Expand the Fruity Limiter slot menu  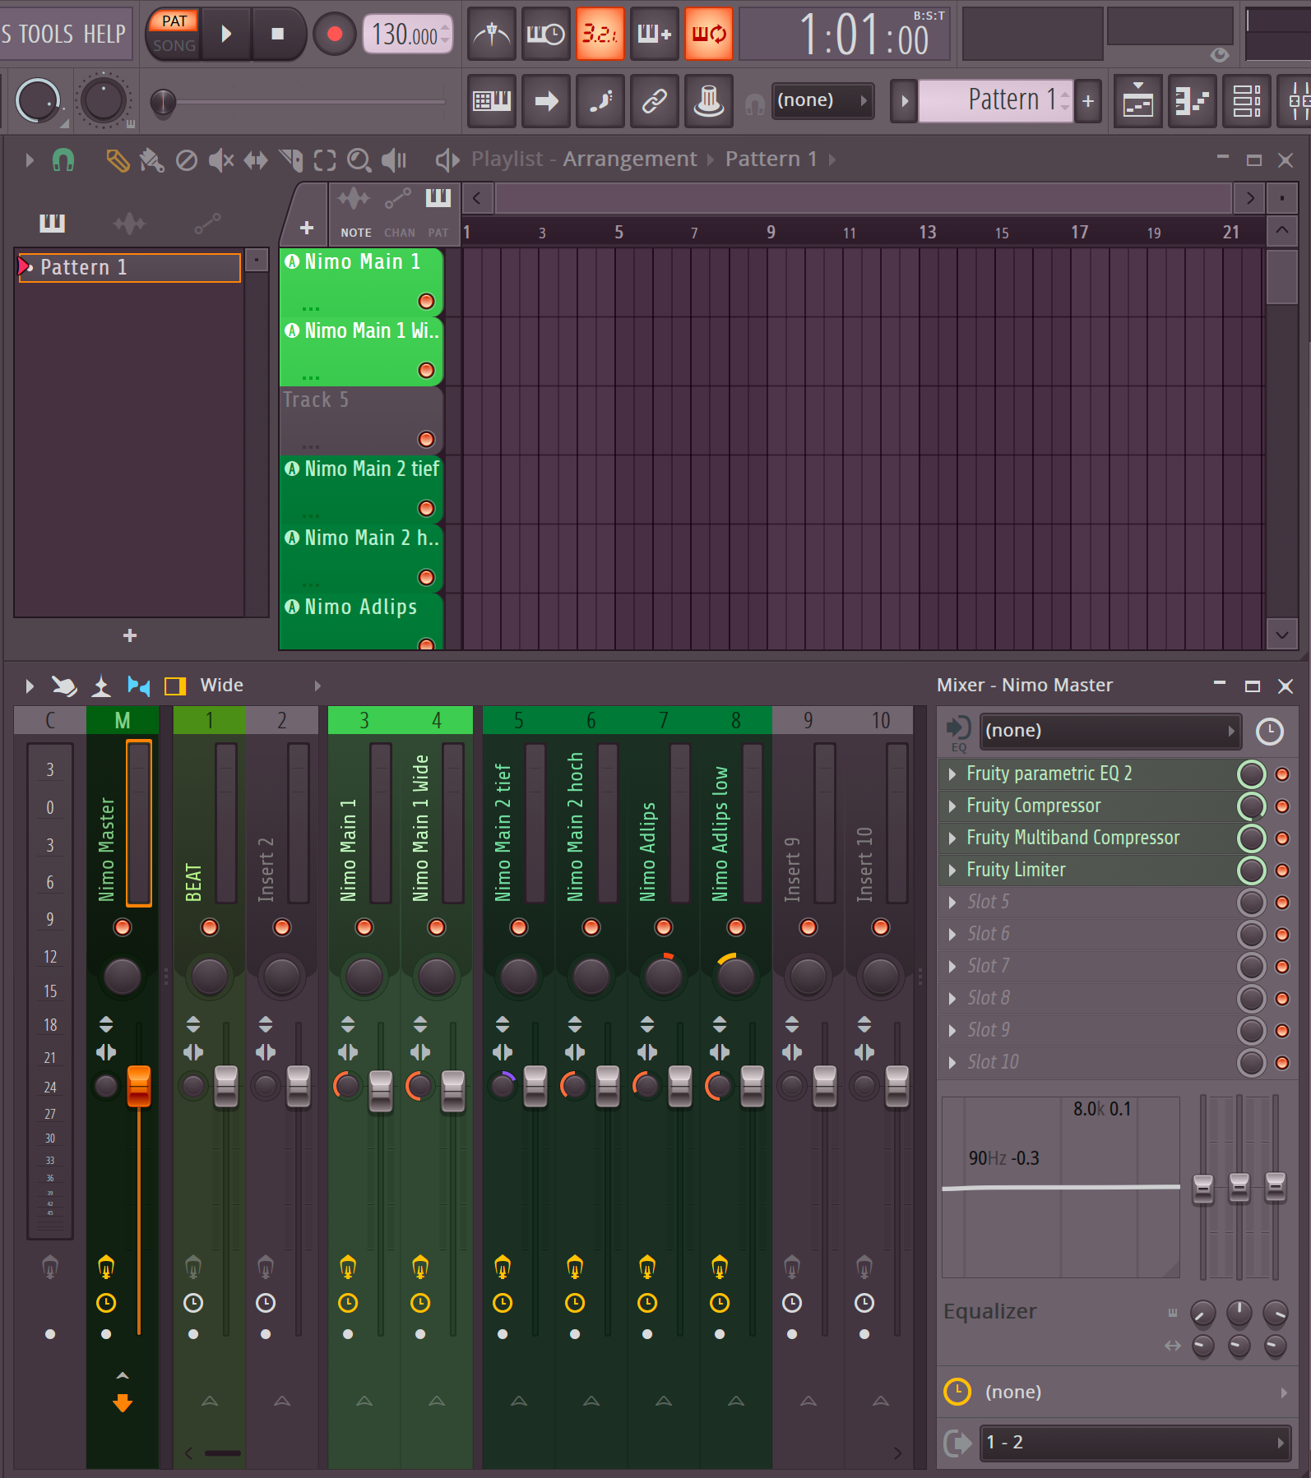tap(952, 870)
